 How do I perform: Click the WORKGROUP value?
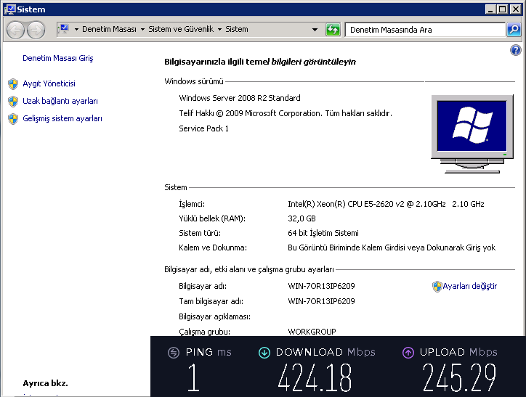coord(312,332)
